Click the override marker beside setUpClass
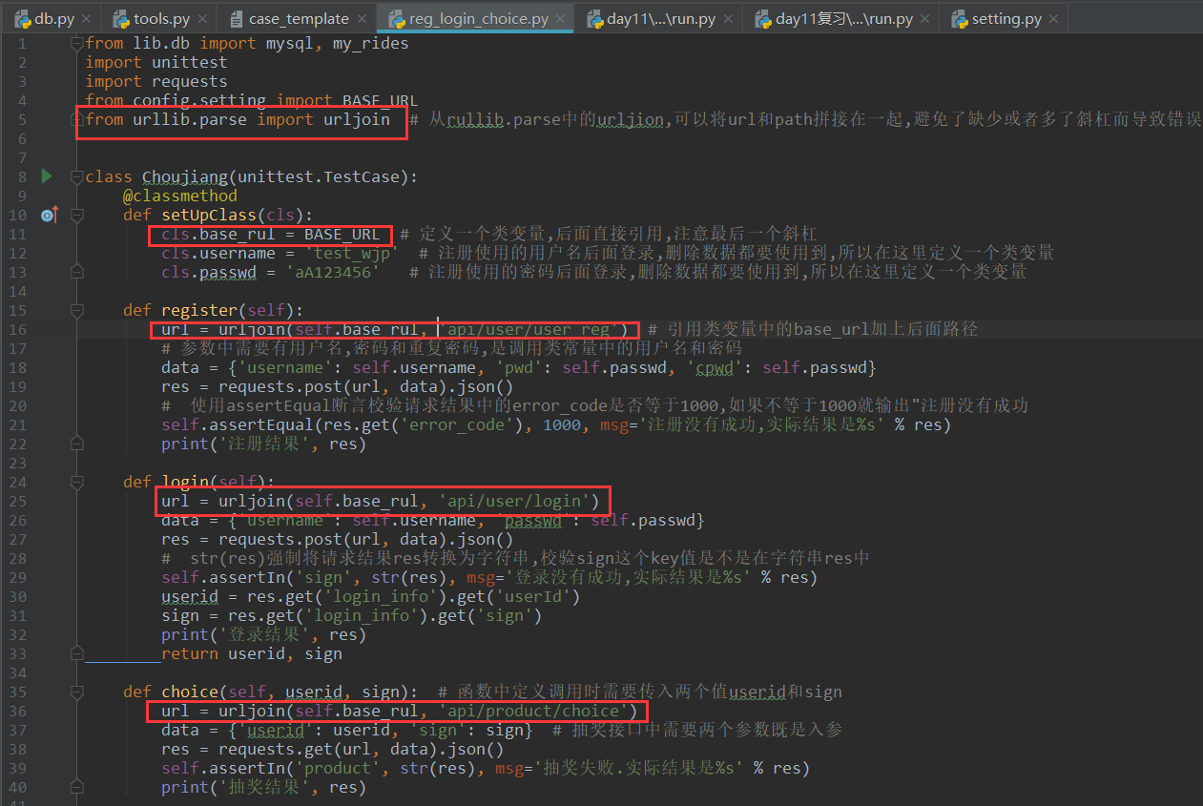1203x806 pixels. coord(50,216)
